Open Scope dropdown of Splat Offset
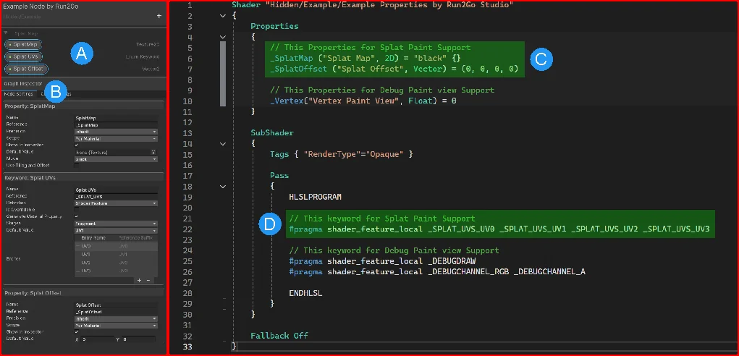 (116, 326)
